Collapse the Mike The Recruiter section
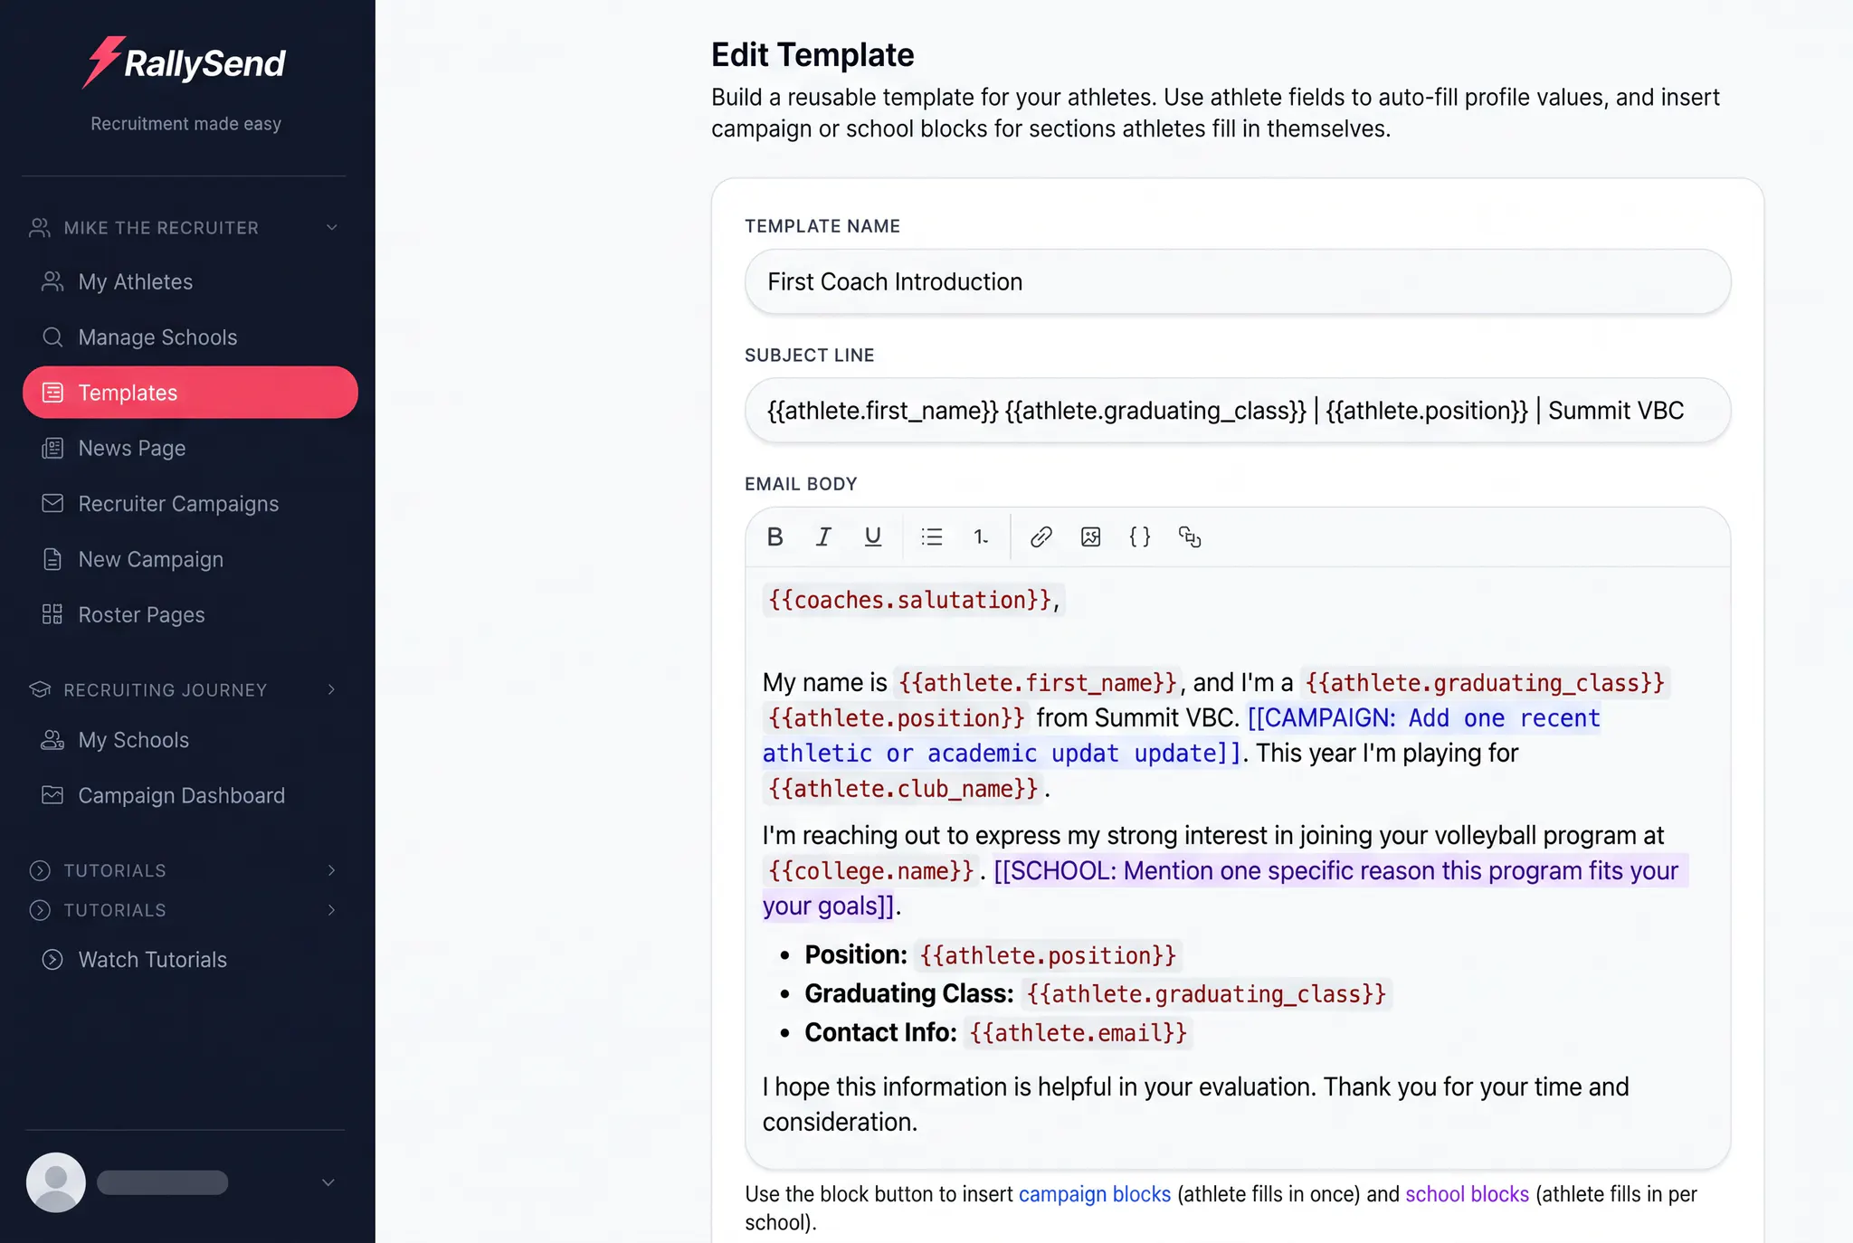 pyautogui.click(x=331, y=227)
